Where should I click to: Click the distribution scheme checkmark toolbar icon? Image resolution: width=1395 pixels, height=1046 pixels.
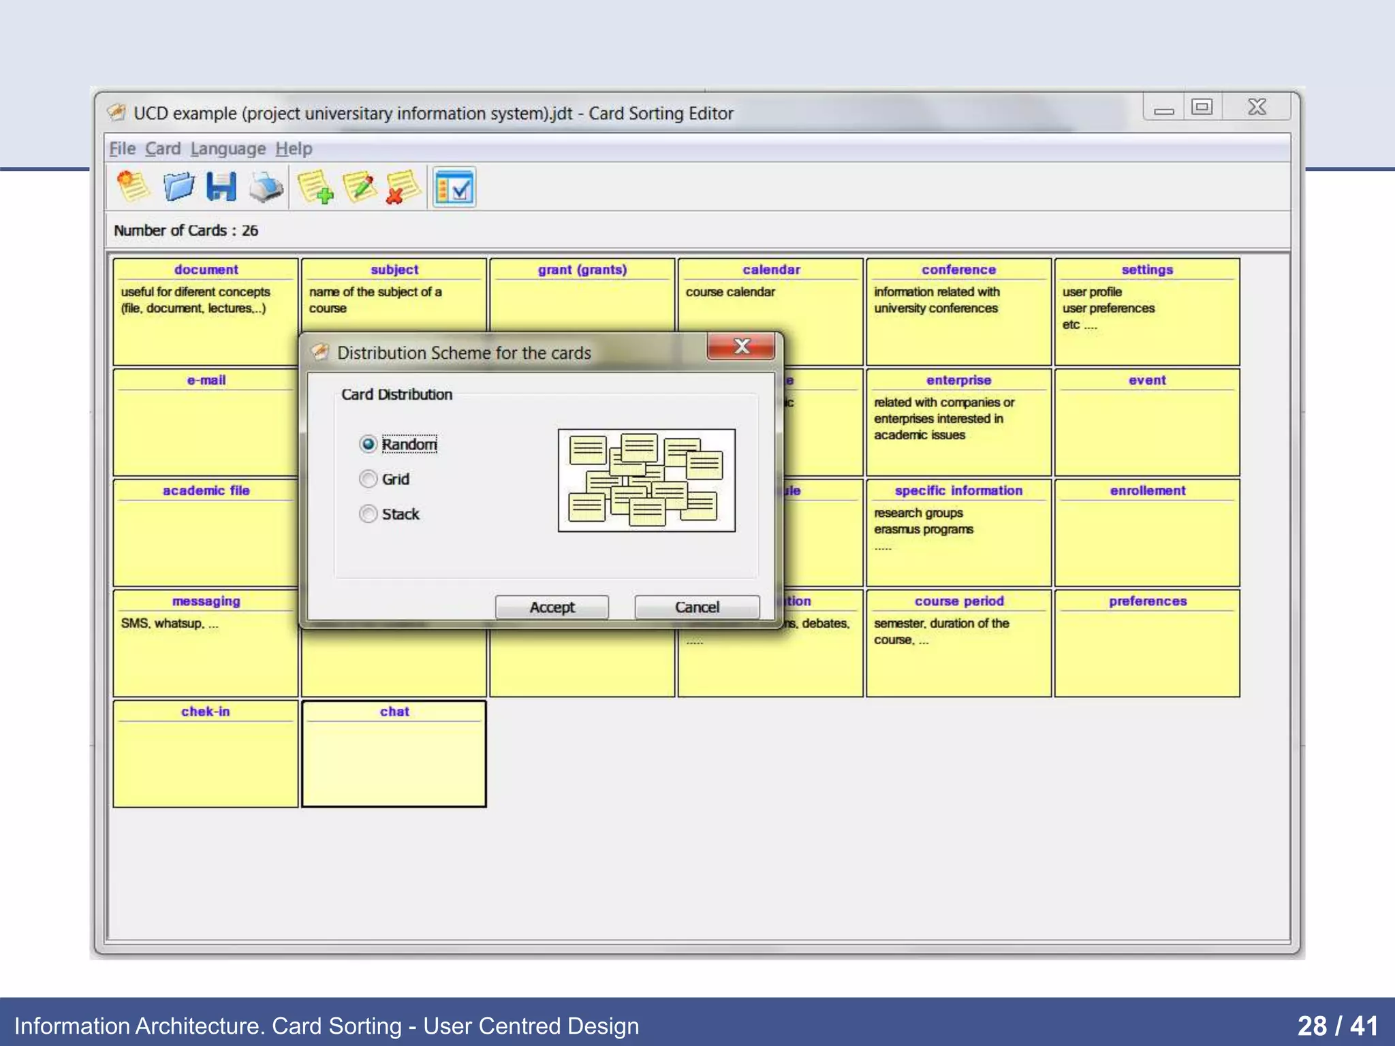coord(454,188)
